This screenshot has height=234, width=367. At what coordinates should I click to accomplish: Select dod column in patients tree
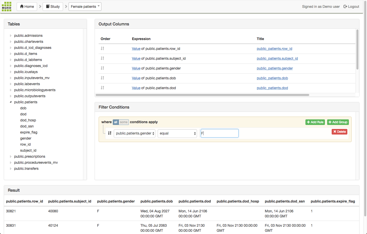[23, 114]
